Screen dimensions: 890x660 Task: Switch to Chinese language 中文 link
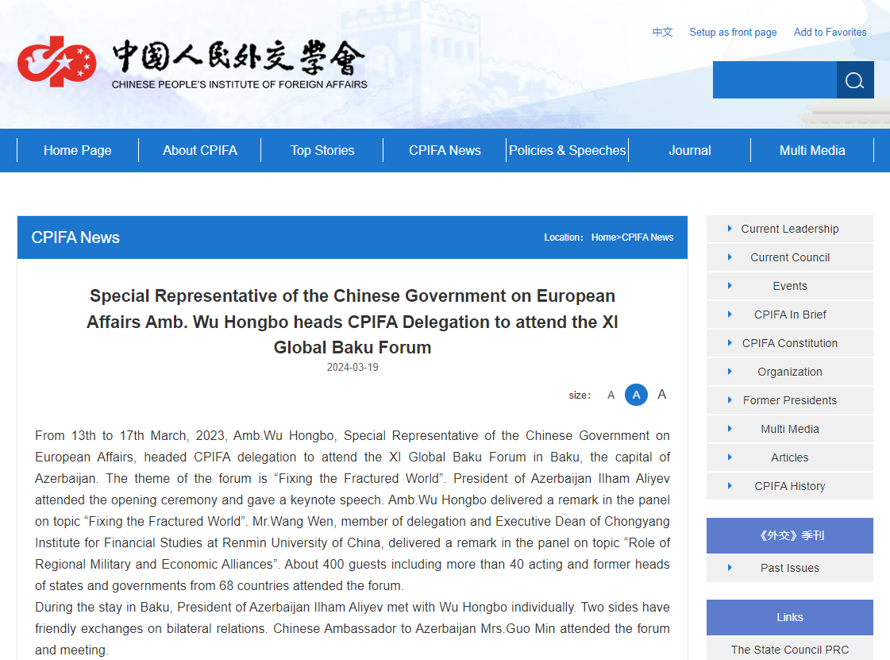(x=662, y=33)
